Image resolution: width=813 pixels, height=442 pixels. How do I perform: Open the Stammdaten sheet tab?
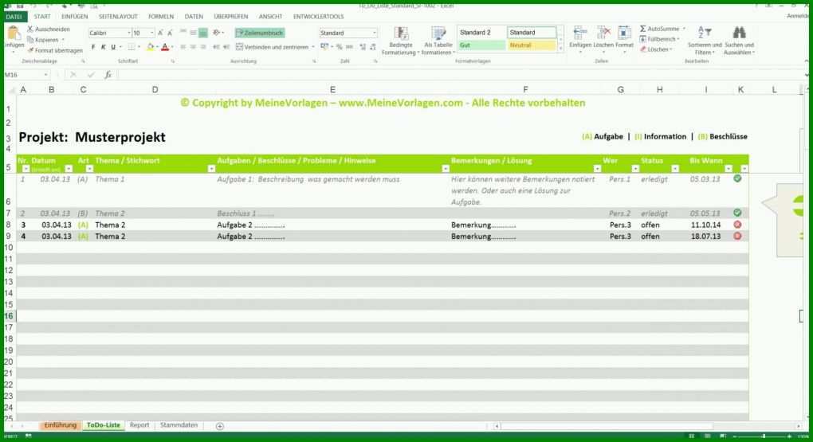tap(179, 425)
